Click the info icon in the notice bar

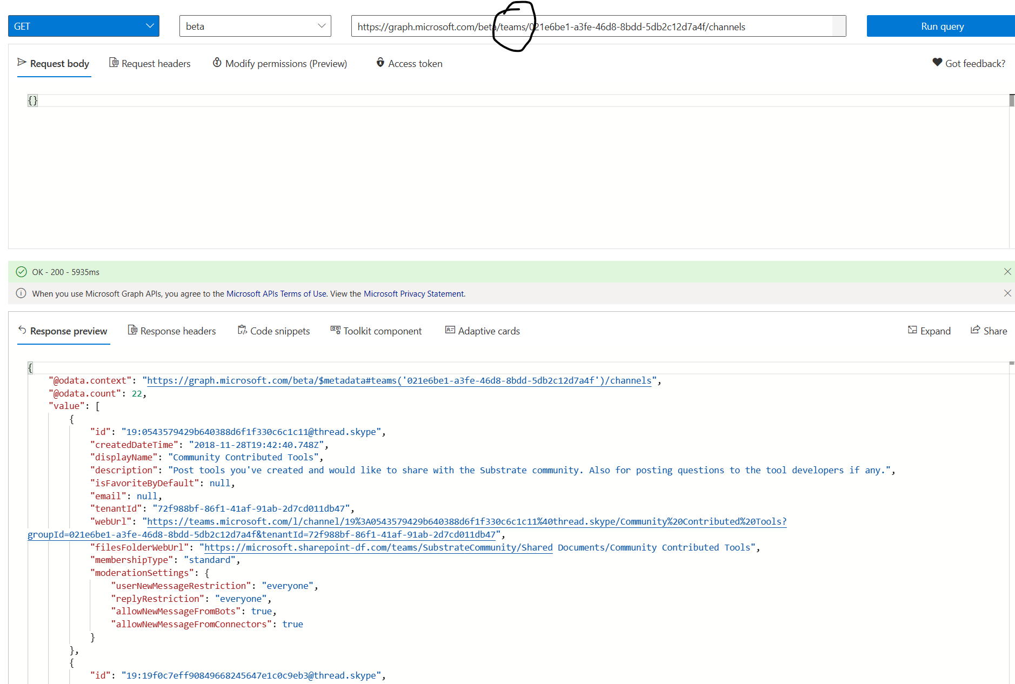tap(21, 293)
